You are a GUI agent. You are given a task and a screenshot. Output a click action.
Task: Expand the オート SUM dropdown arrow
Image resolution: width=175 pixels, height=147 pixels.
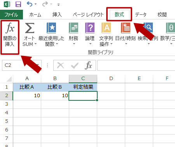35,44
